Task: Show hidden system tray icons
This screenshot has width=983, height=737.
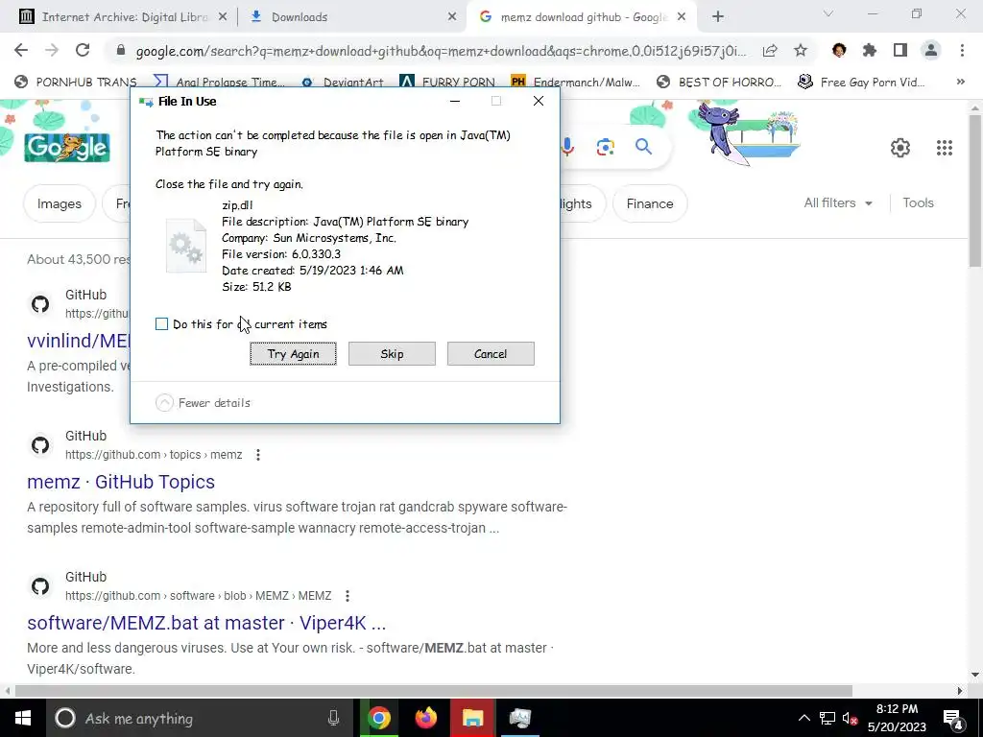Action: point(804,718)
